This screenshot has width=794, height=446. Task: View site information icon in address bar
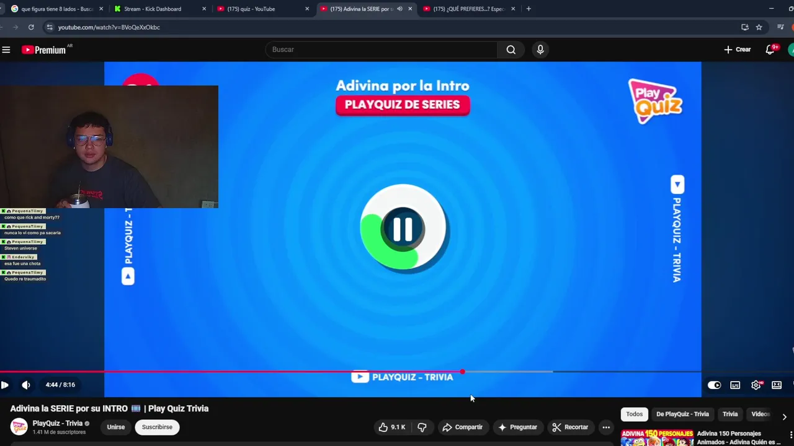coord(50,27)
